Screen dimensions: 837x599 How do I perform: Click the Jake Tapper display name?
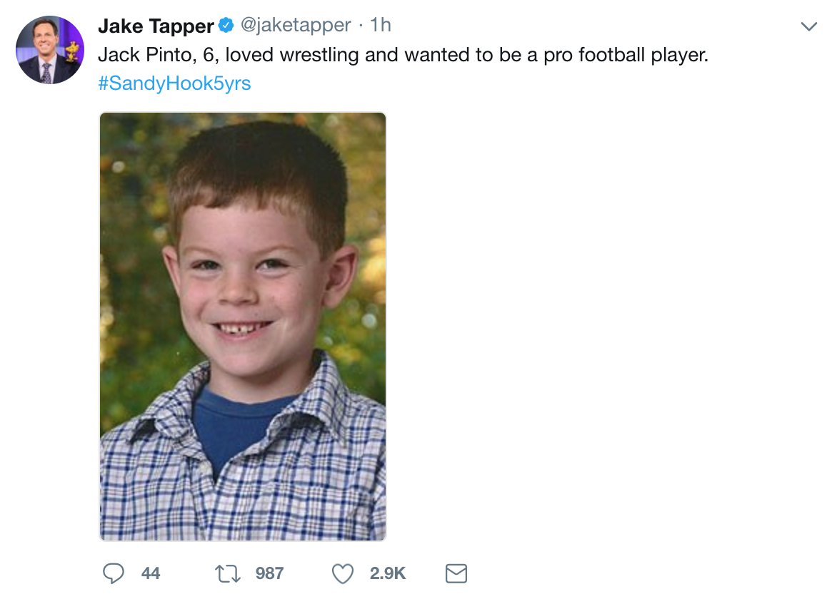tap(156, 26)
